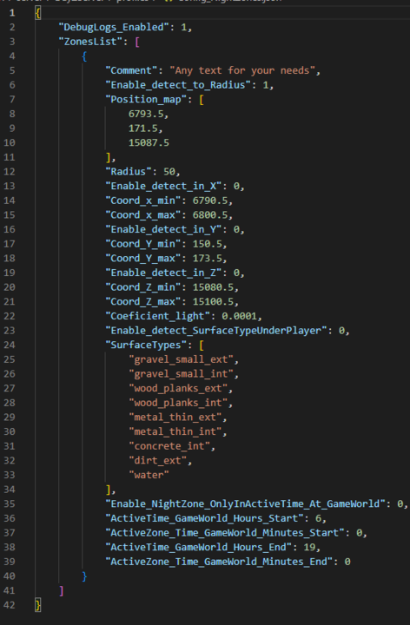
Task: Click the "SurfaceTypes" key
Action: (147, 345)
